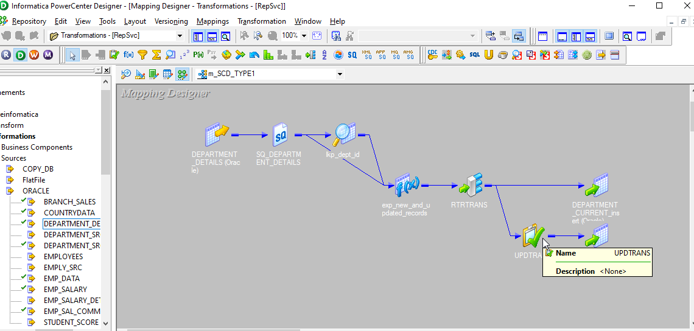Image resolution: width=694 pixels, height=331 pixels.
Task: Open the Mappings menu
Action: [x=212, y=21]
